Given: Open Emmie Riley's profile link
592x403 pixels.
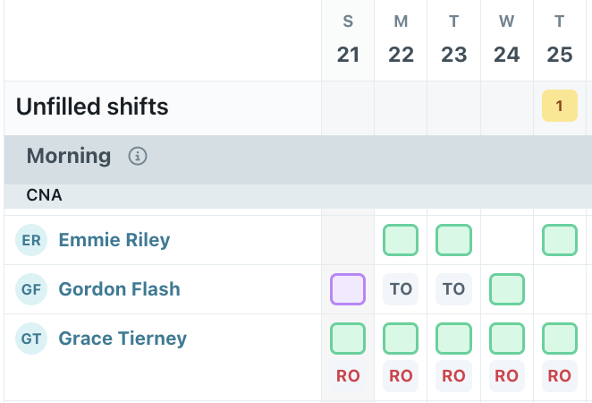Looking at the screenshot, I should [x=114, y=240].
